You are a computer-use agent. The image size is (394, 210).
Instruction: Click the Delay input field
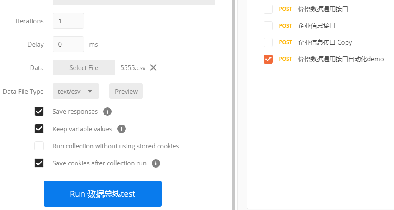[68, 44]
